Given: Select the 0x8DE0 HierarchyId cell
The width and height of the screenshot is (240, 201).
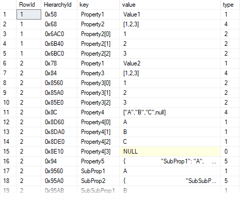Looking at the screenshot, I should tap(59, 142).
